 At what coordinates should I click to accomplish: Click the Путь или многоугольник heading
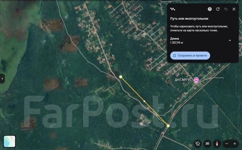click(189, 18)
